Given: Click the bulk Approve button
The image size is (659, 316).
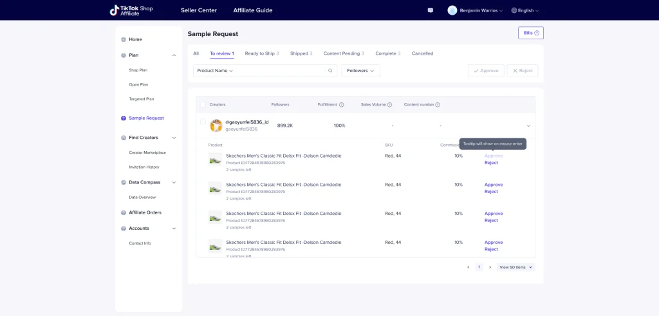Looking at the screenshot, I should click(486, 71).
